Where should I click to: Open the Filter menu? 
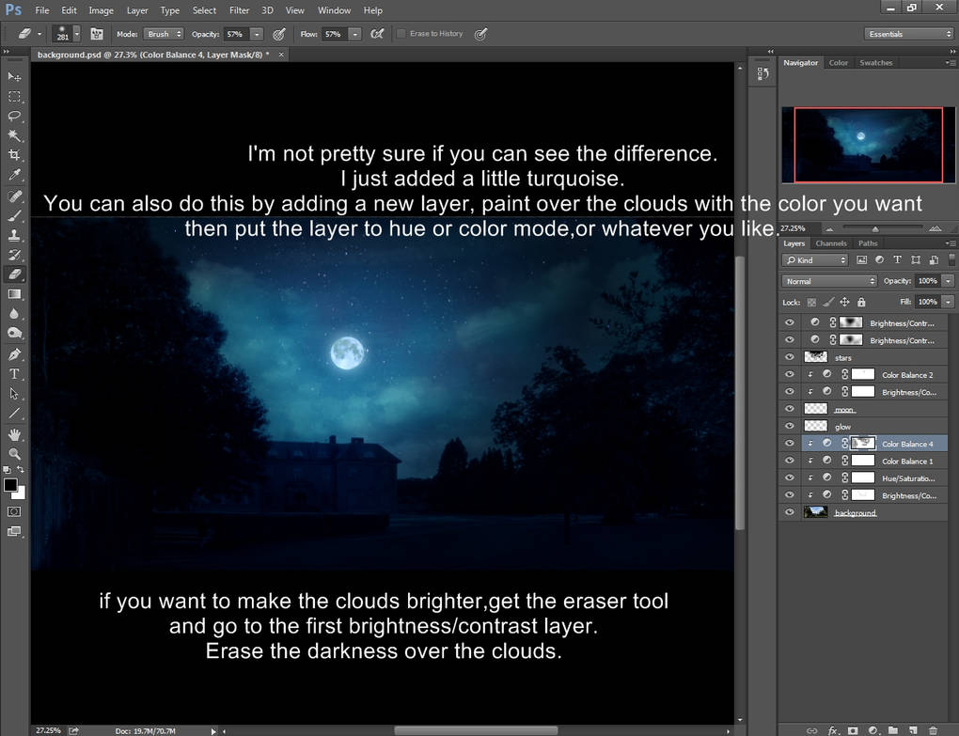[x=239, y=10]
